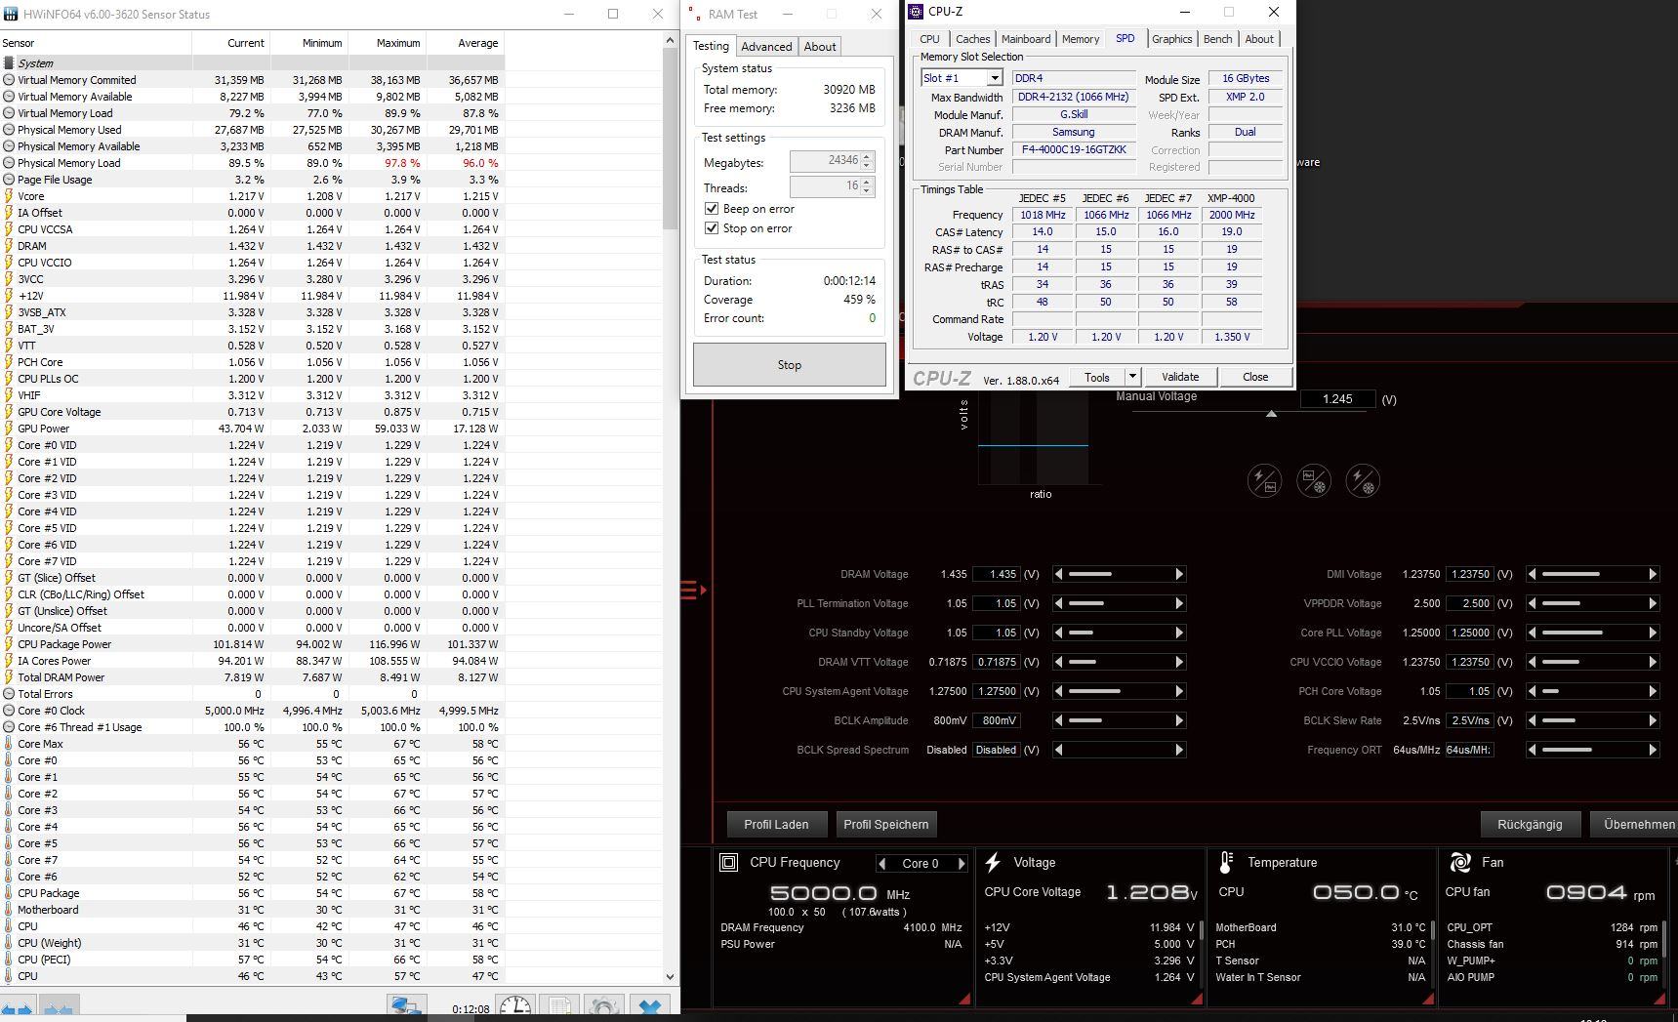Image resolution: width=1678 pixels, height=1022 pixels.
Task: Click the DRAM Voltage input field
Action: [x=997, y=574]
